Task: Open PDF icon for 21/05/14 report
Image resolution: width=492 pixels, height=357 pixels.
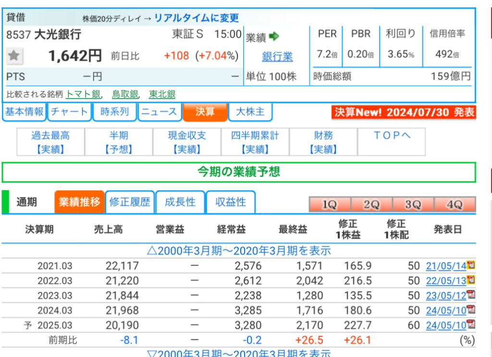Action: click(x=471, y=265)
